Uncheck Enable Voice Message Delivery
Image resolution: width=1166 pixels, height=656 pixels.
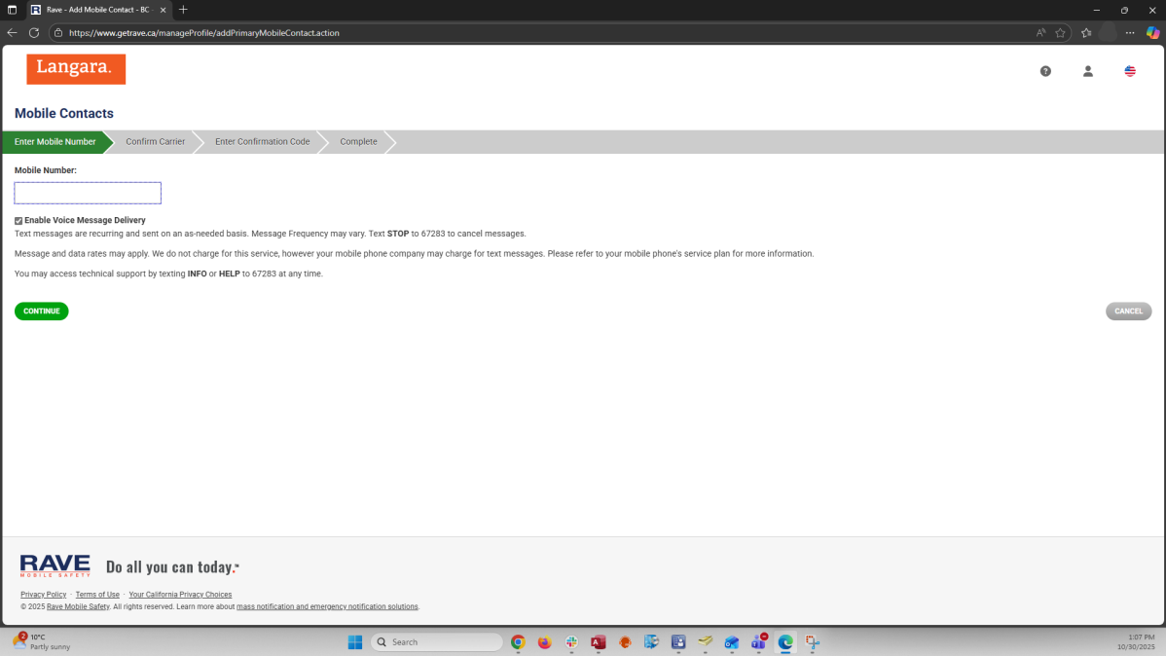(x=18, y=221)
